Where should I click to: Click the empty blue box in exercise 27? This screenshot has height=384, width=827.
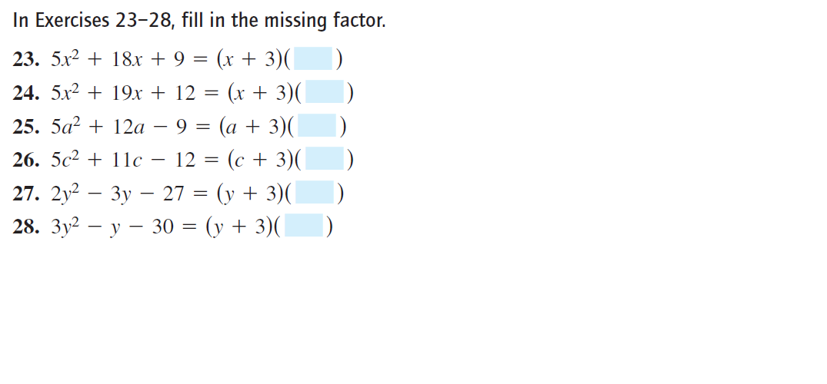(315, 192)
